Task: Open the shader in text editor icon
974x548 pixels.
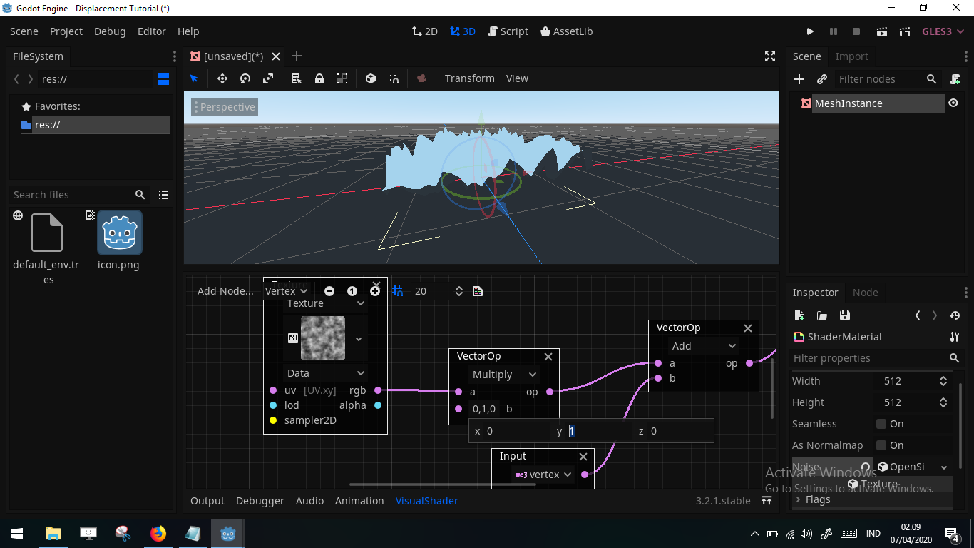Action: tap(477, 290)
